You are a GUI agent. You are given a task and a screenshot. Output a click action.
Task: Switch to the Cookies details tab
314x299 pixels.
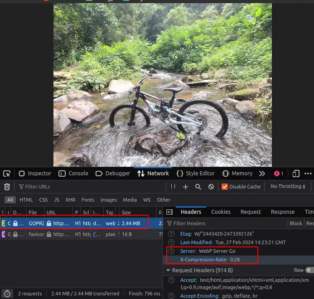pyautogui.click(x=221, y=212)
